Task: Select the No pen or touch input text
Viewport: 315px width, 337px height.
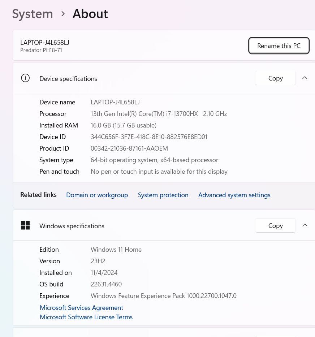Action: pos(159,172)
